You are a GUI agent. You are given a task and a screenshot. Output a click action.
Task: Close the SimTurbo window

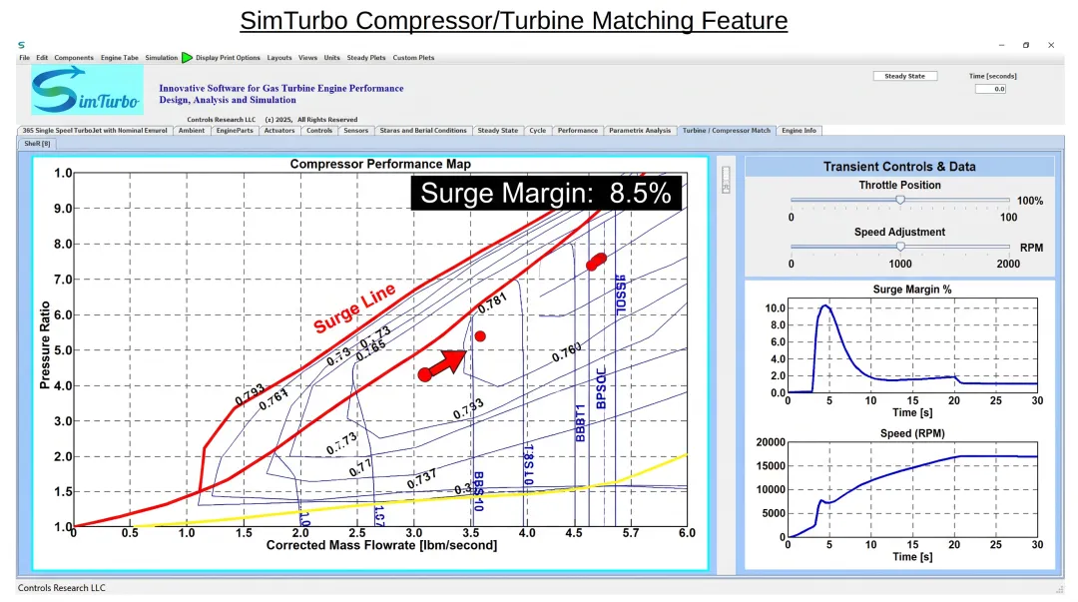[1051, 45]
